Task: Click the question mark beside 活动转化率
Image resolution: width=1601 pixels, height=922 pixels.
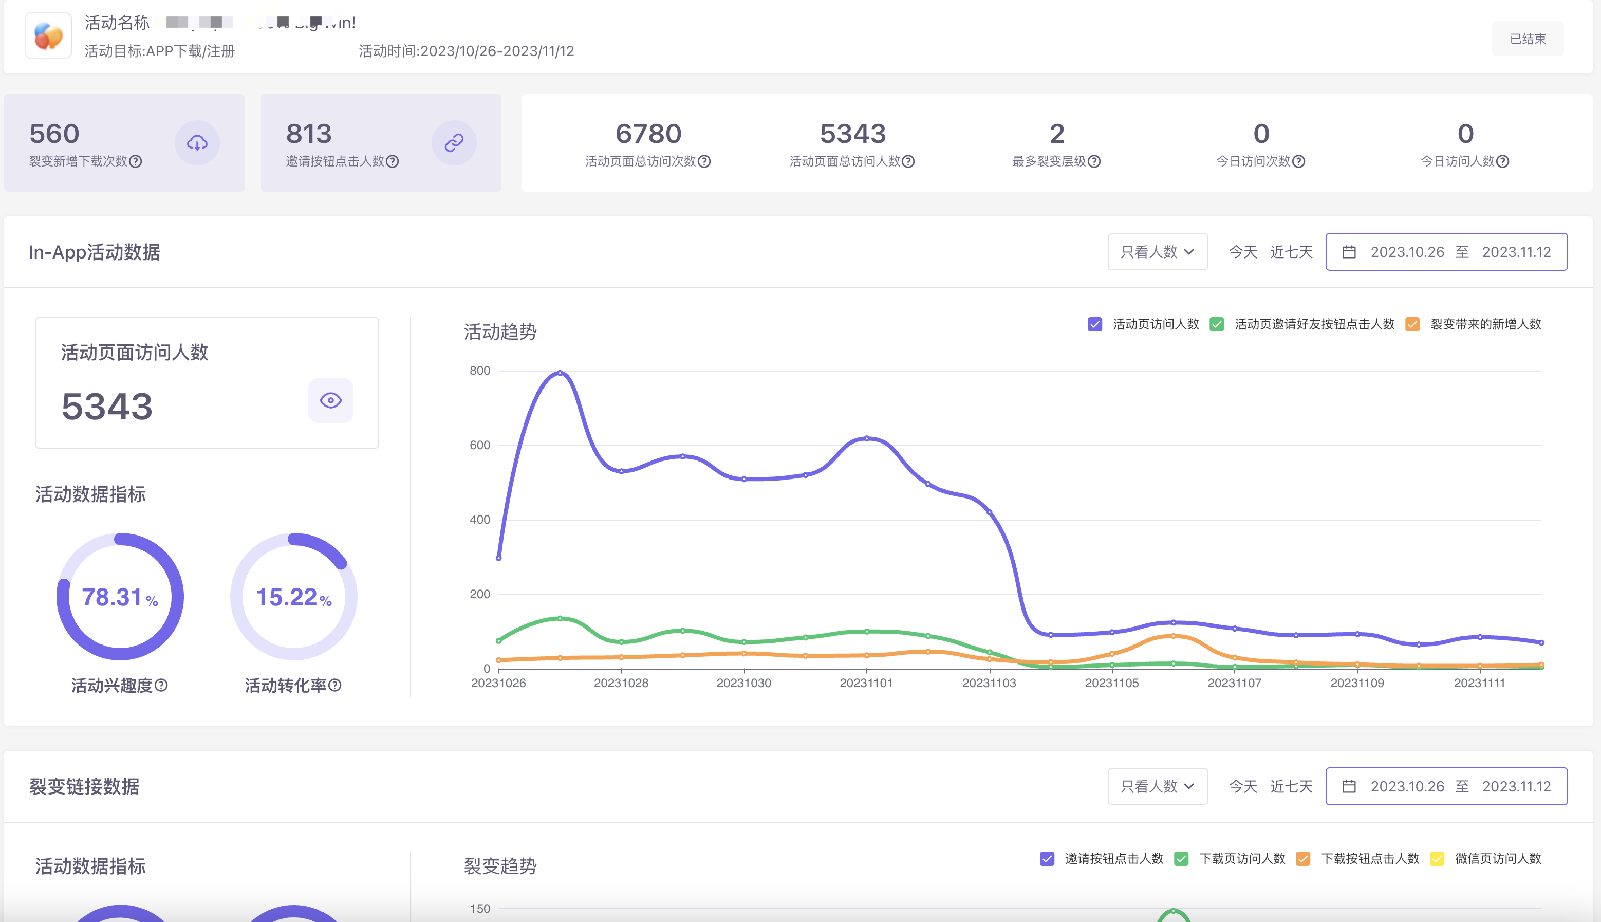Action: click(336, 685)
